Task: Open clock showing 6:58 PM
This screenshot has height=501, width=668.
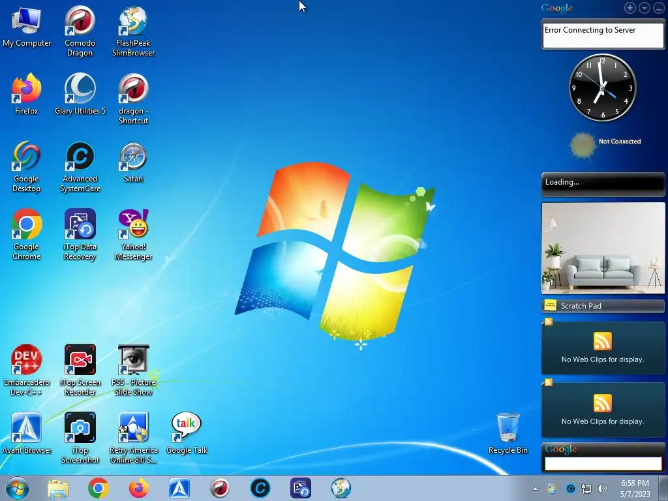Action: click(635, 489)
